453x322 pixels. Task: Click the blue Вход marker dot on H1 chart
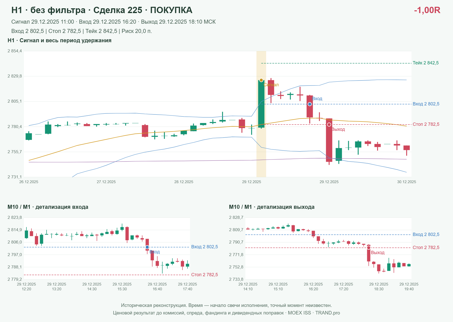[310, 104]
